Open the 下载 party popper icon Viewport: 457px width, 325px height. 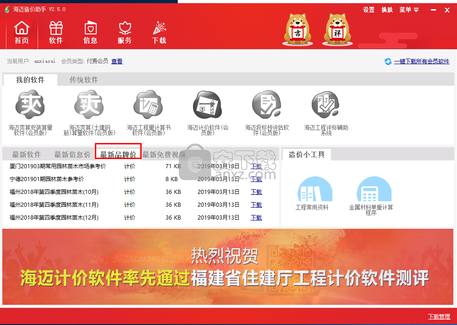(x=159, y=33)
